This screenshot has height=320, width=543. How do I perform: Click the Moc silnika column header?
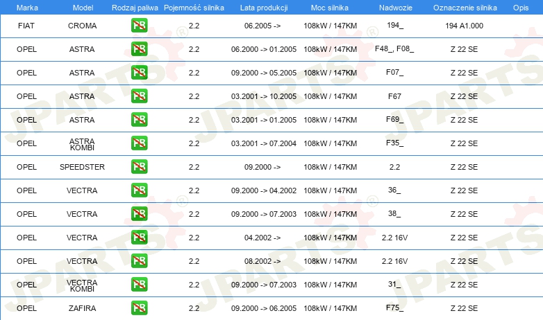click(330, 8)
